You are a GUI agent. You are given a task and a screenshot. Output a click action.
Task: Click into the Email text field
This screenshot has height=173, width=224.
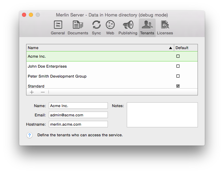[78, 115]
